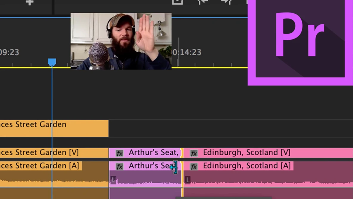This screenshot has height=199, width=353.
Task: Click L channel indicator on Arthur's Seat audio
Action: click(113, 180)
